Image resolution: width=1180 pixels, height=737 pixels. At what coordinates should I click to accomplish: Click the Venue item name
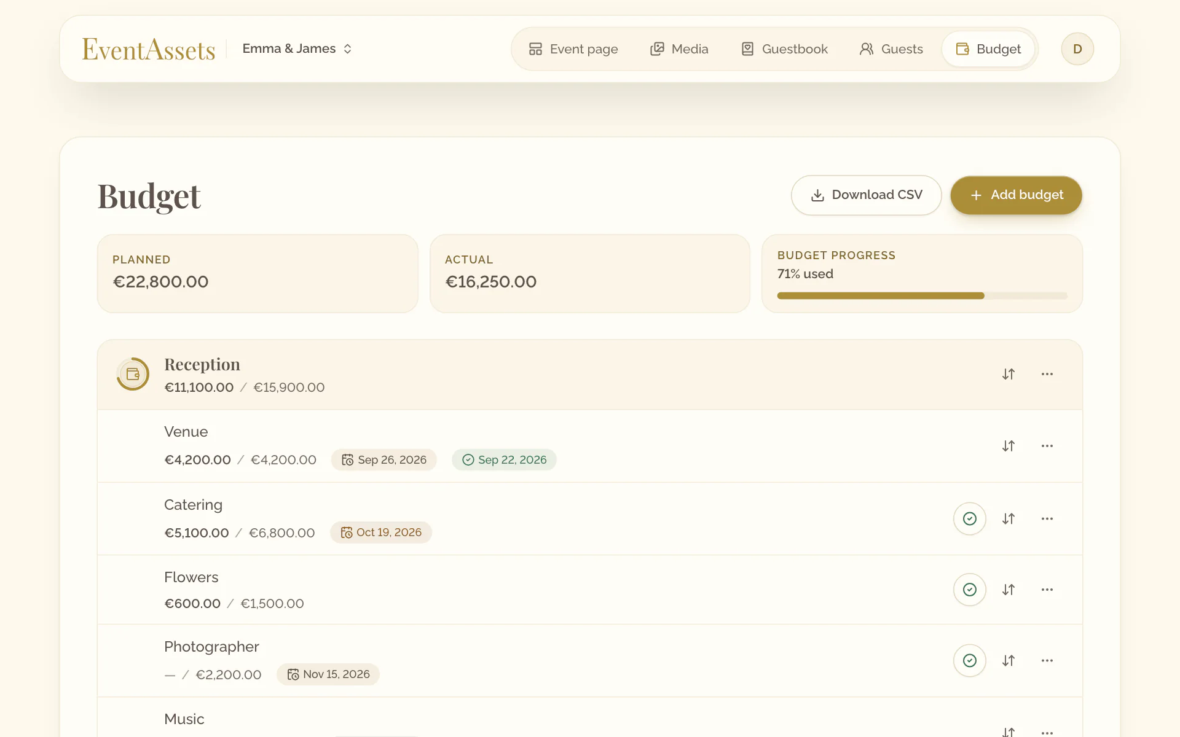186,432
